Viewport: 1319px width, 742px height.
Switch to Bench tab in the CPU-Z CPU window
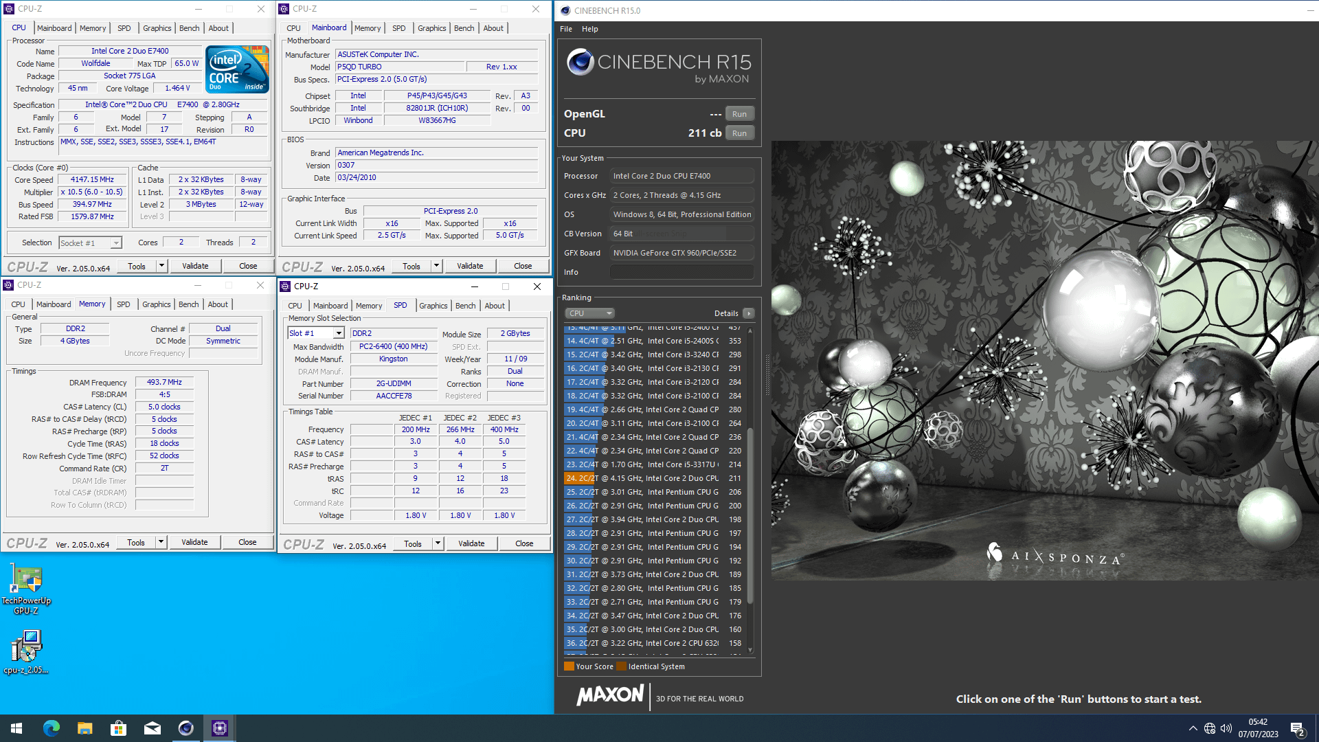[x=190, y=28]
